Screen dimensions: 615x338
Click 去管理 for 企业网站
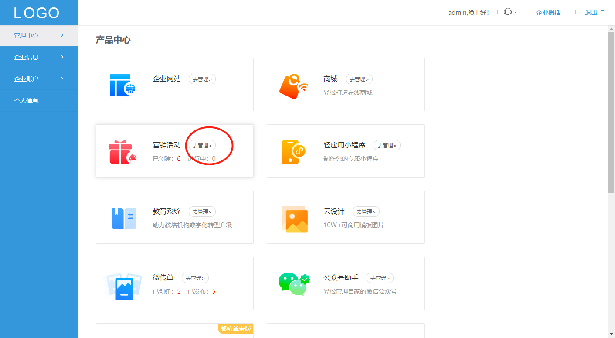tap(202, 79)
